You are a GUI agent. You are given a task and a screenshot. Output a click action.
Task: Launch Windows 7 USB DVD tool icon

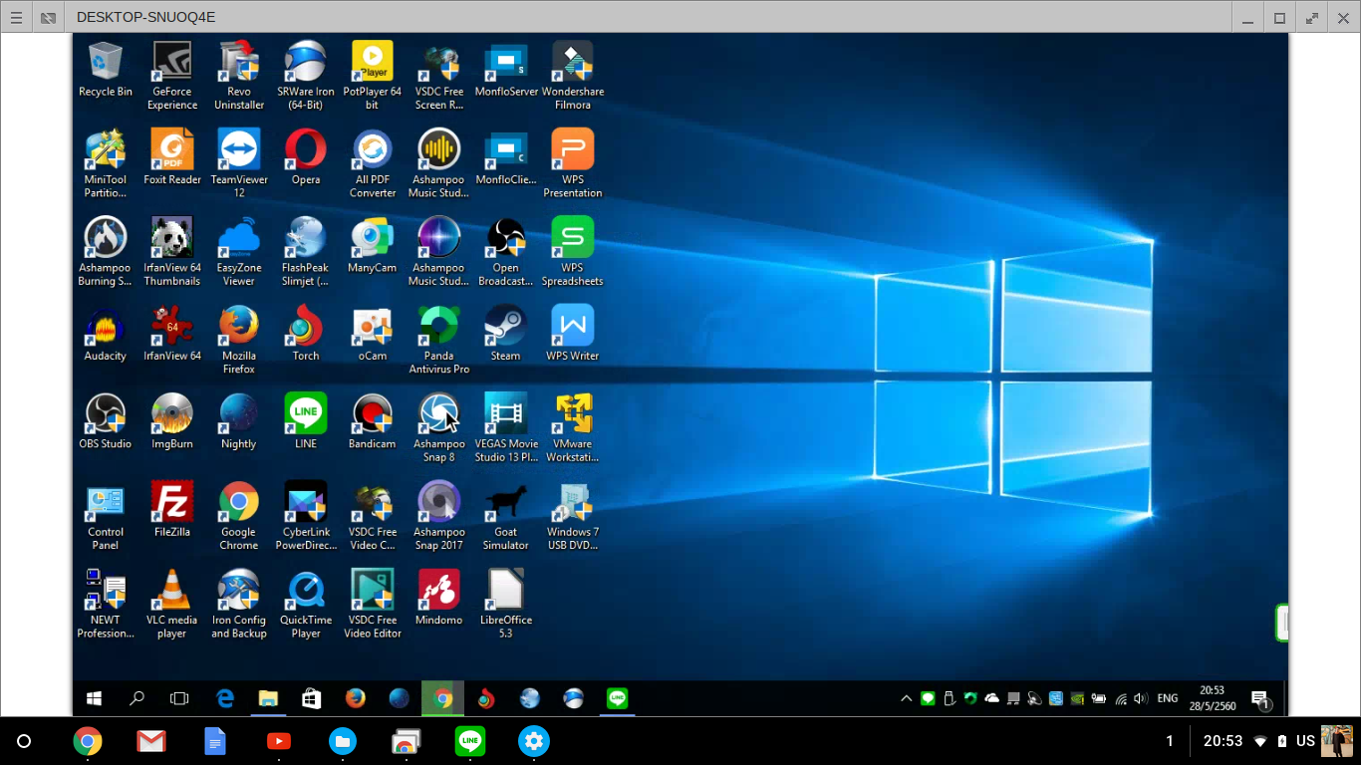573,515
